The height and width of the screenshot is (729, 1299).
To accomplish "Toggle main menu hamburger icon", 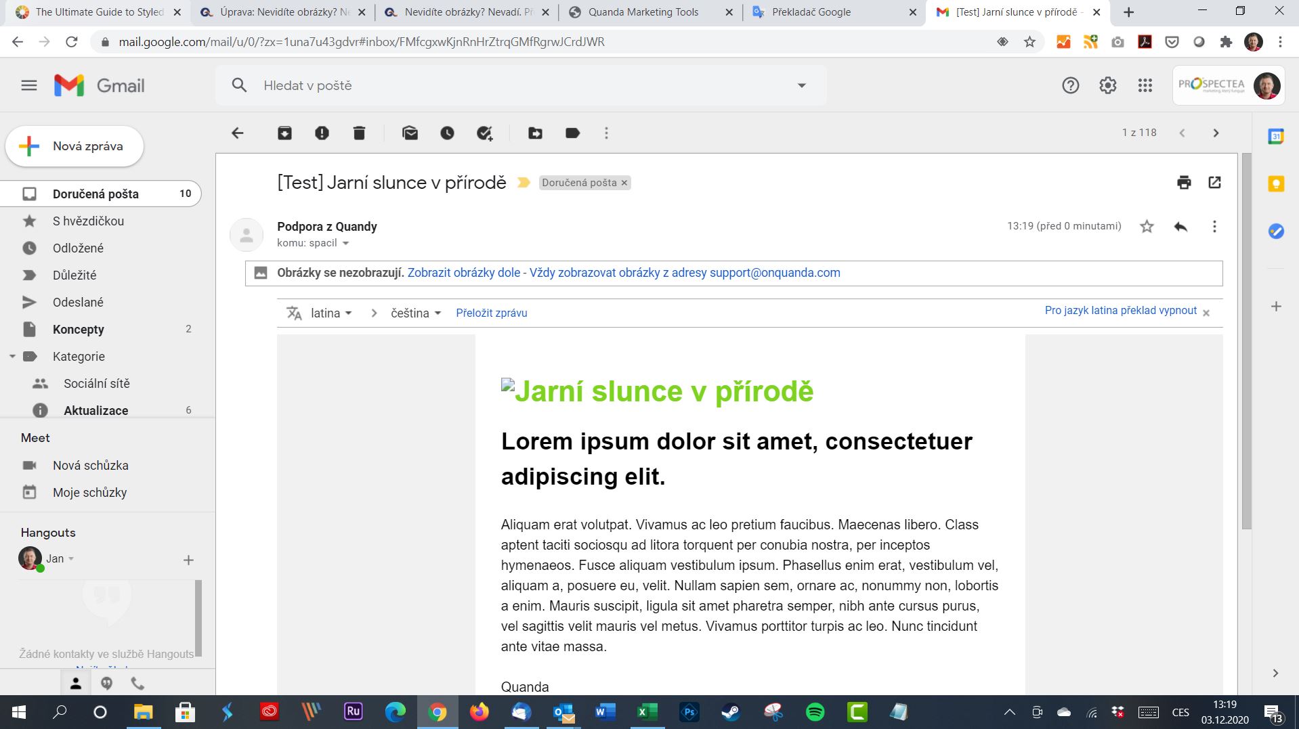I will pyautogui.click(x=29, y=85).
